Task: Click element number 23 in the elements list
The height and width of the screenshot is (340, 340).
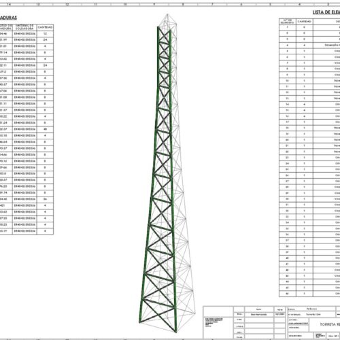Action: click(x=288, y=158)
